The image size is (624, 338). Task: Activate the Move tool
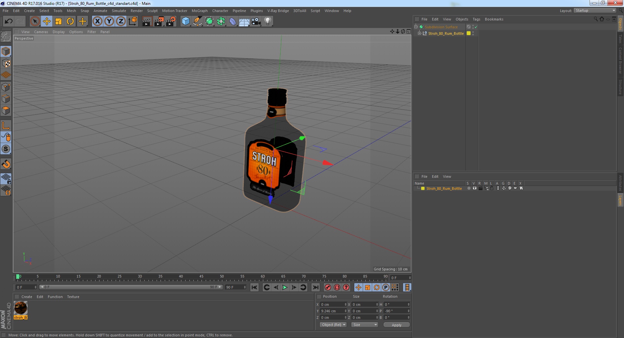[46, 21]
